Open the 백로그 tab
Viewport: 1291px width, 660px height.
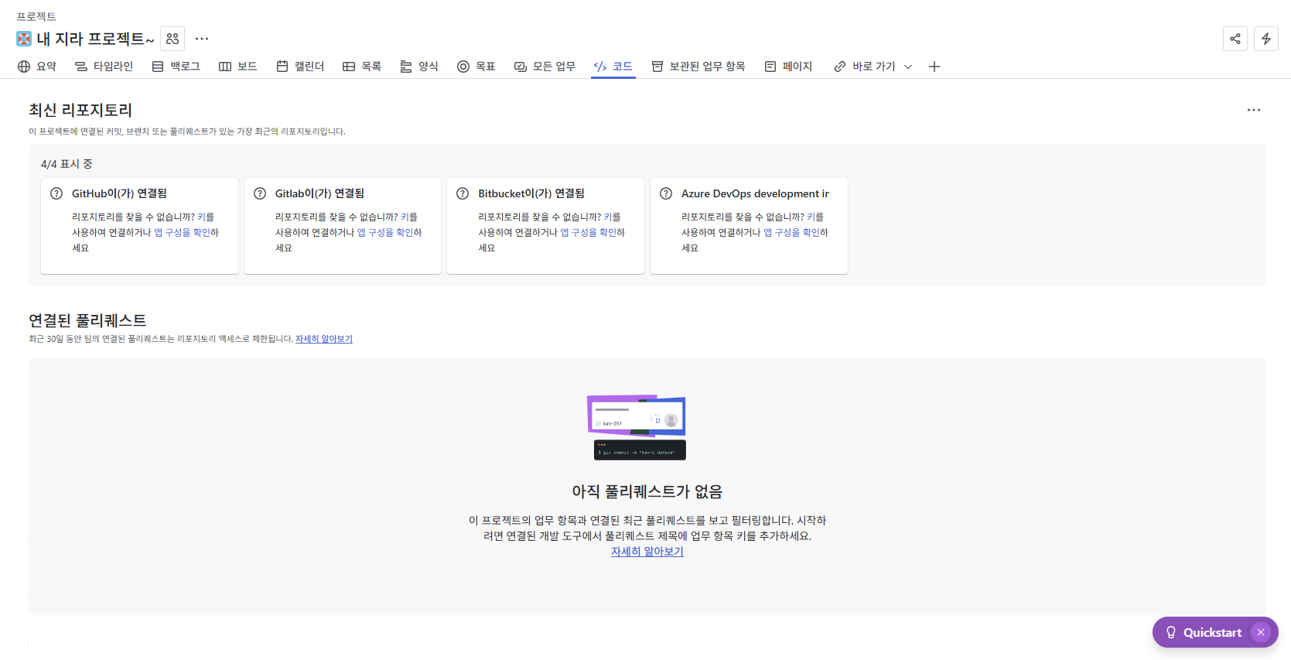click(176, 67)
